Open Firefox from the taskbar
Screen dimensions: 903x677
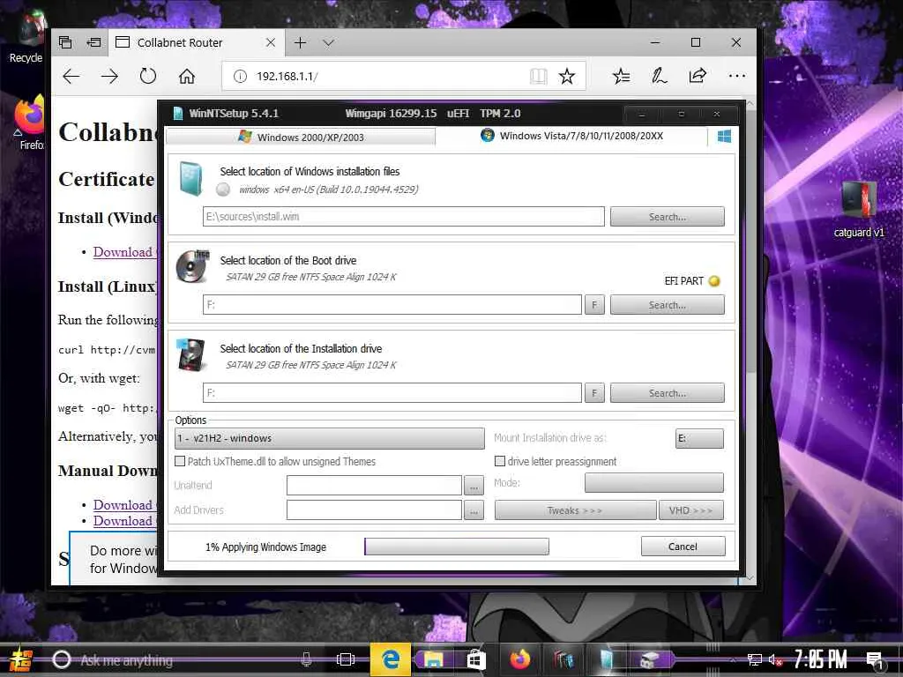point(520,659)
